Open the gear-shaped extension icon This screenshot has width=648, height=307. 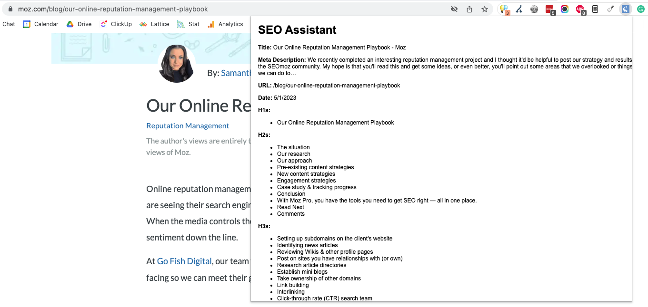click(x=534, y=9)
